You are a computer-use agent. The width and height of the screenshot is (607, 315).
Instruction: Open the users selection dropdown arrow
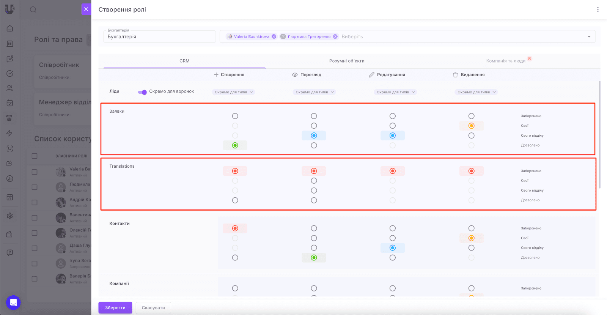point(589,37)
